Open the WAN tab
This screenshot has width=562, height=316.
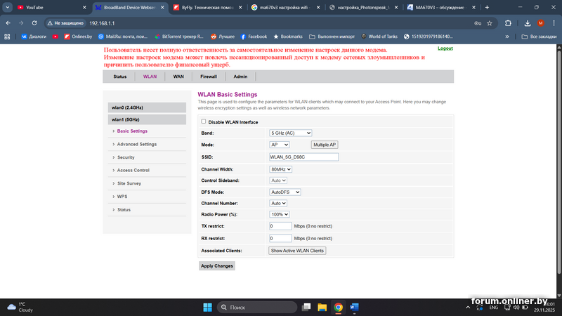178,77
